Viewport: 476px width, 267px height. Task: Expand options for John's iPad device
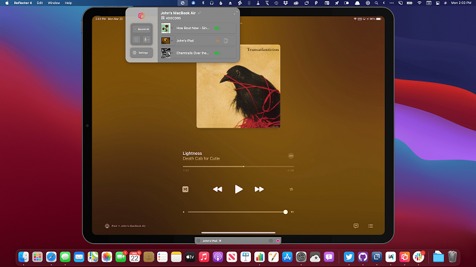pos(172,40)
